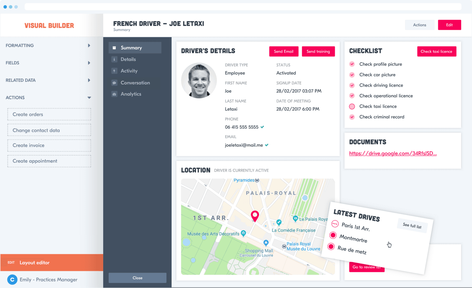
Task: Click Musée des Arts Décoratifs museum marker
Action: [x=244, y=233]
